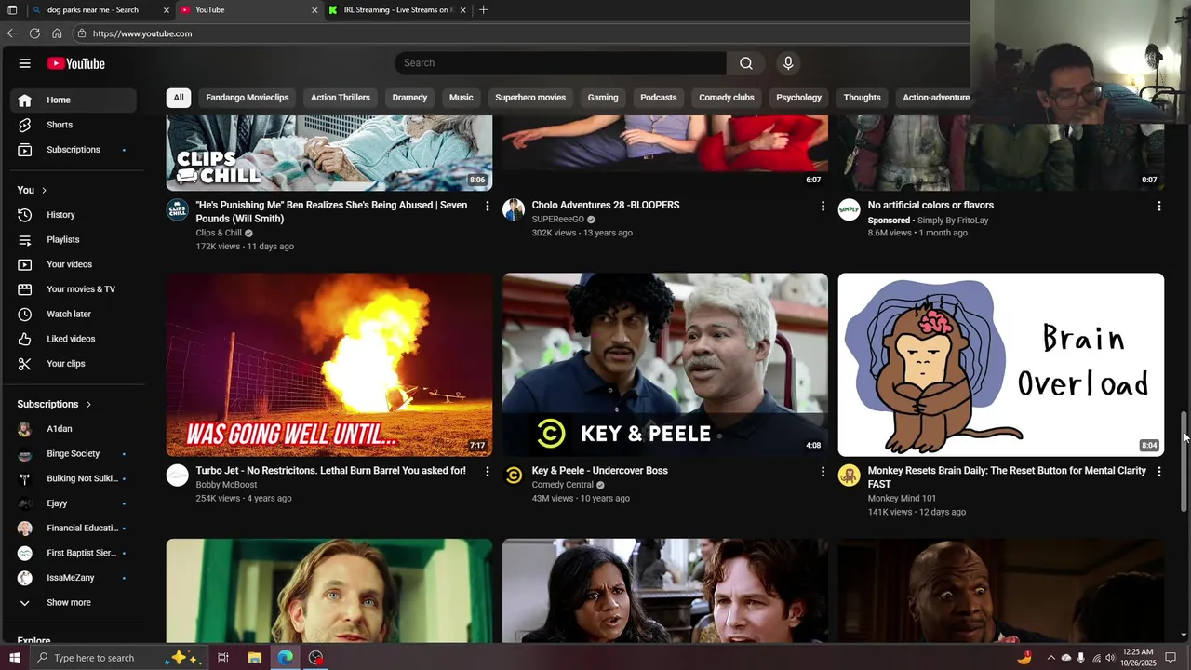
Task: Open A1dan subscription channel
Action: [72, 429]
